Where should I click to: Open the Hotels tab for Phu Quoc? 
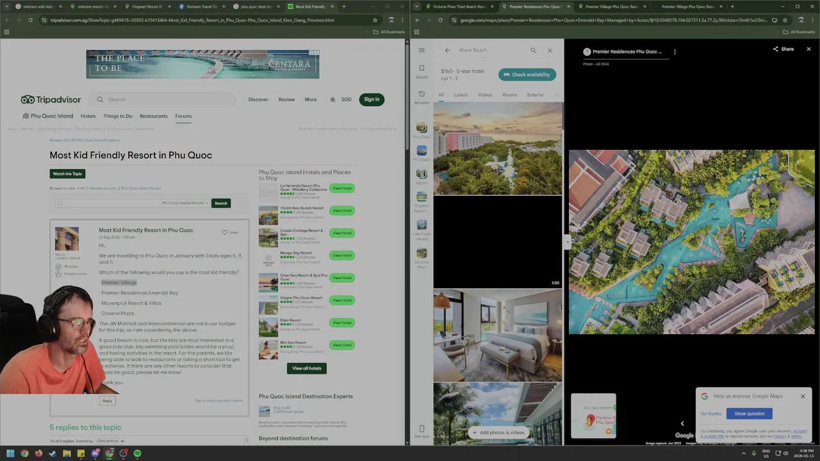88,116
